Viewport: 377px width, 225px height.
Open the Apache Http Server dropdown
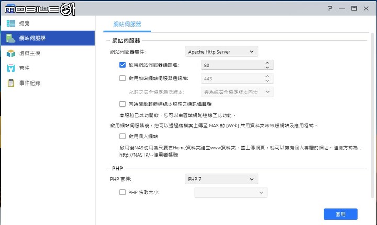[221, 52]
